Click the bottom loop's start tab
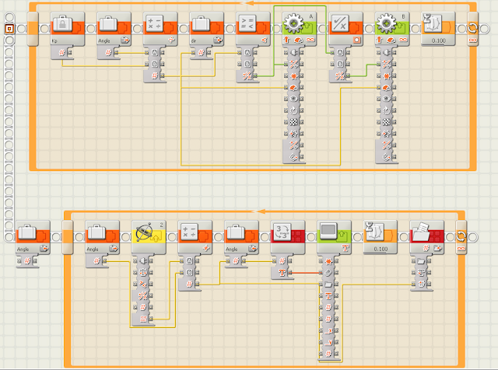This screenshot has width=498, height=370. 68,238
